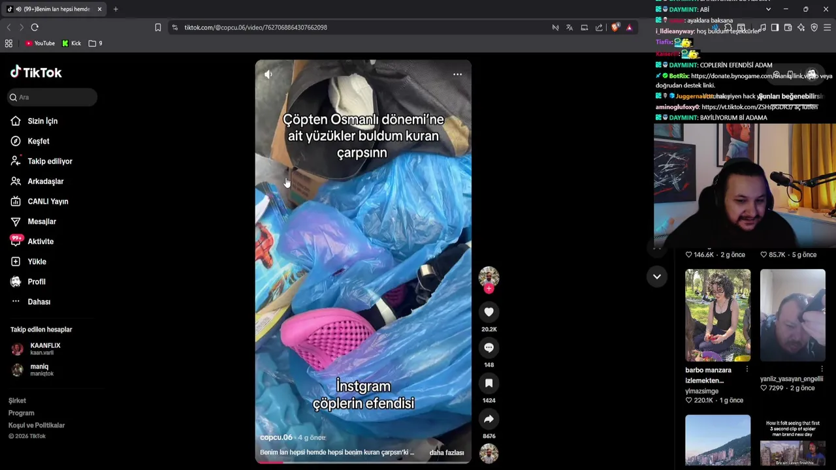The image size is (836, 470).
Task: Go to next video with down chevron
Action: point(657,276)
